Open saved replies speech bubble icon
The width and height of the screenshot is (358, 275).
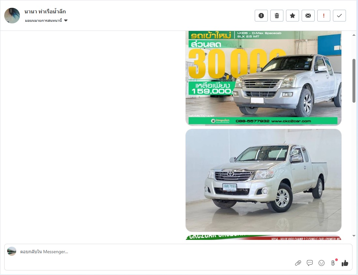[x=309, y=263]
